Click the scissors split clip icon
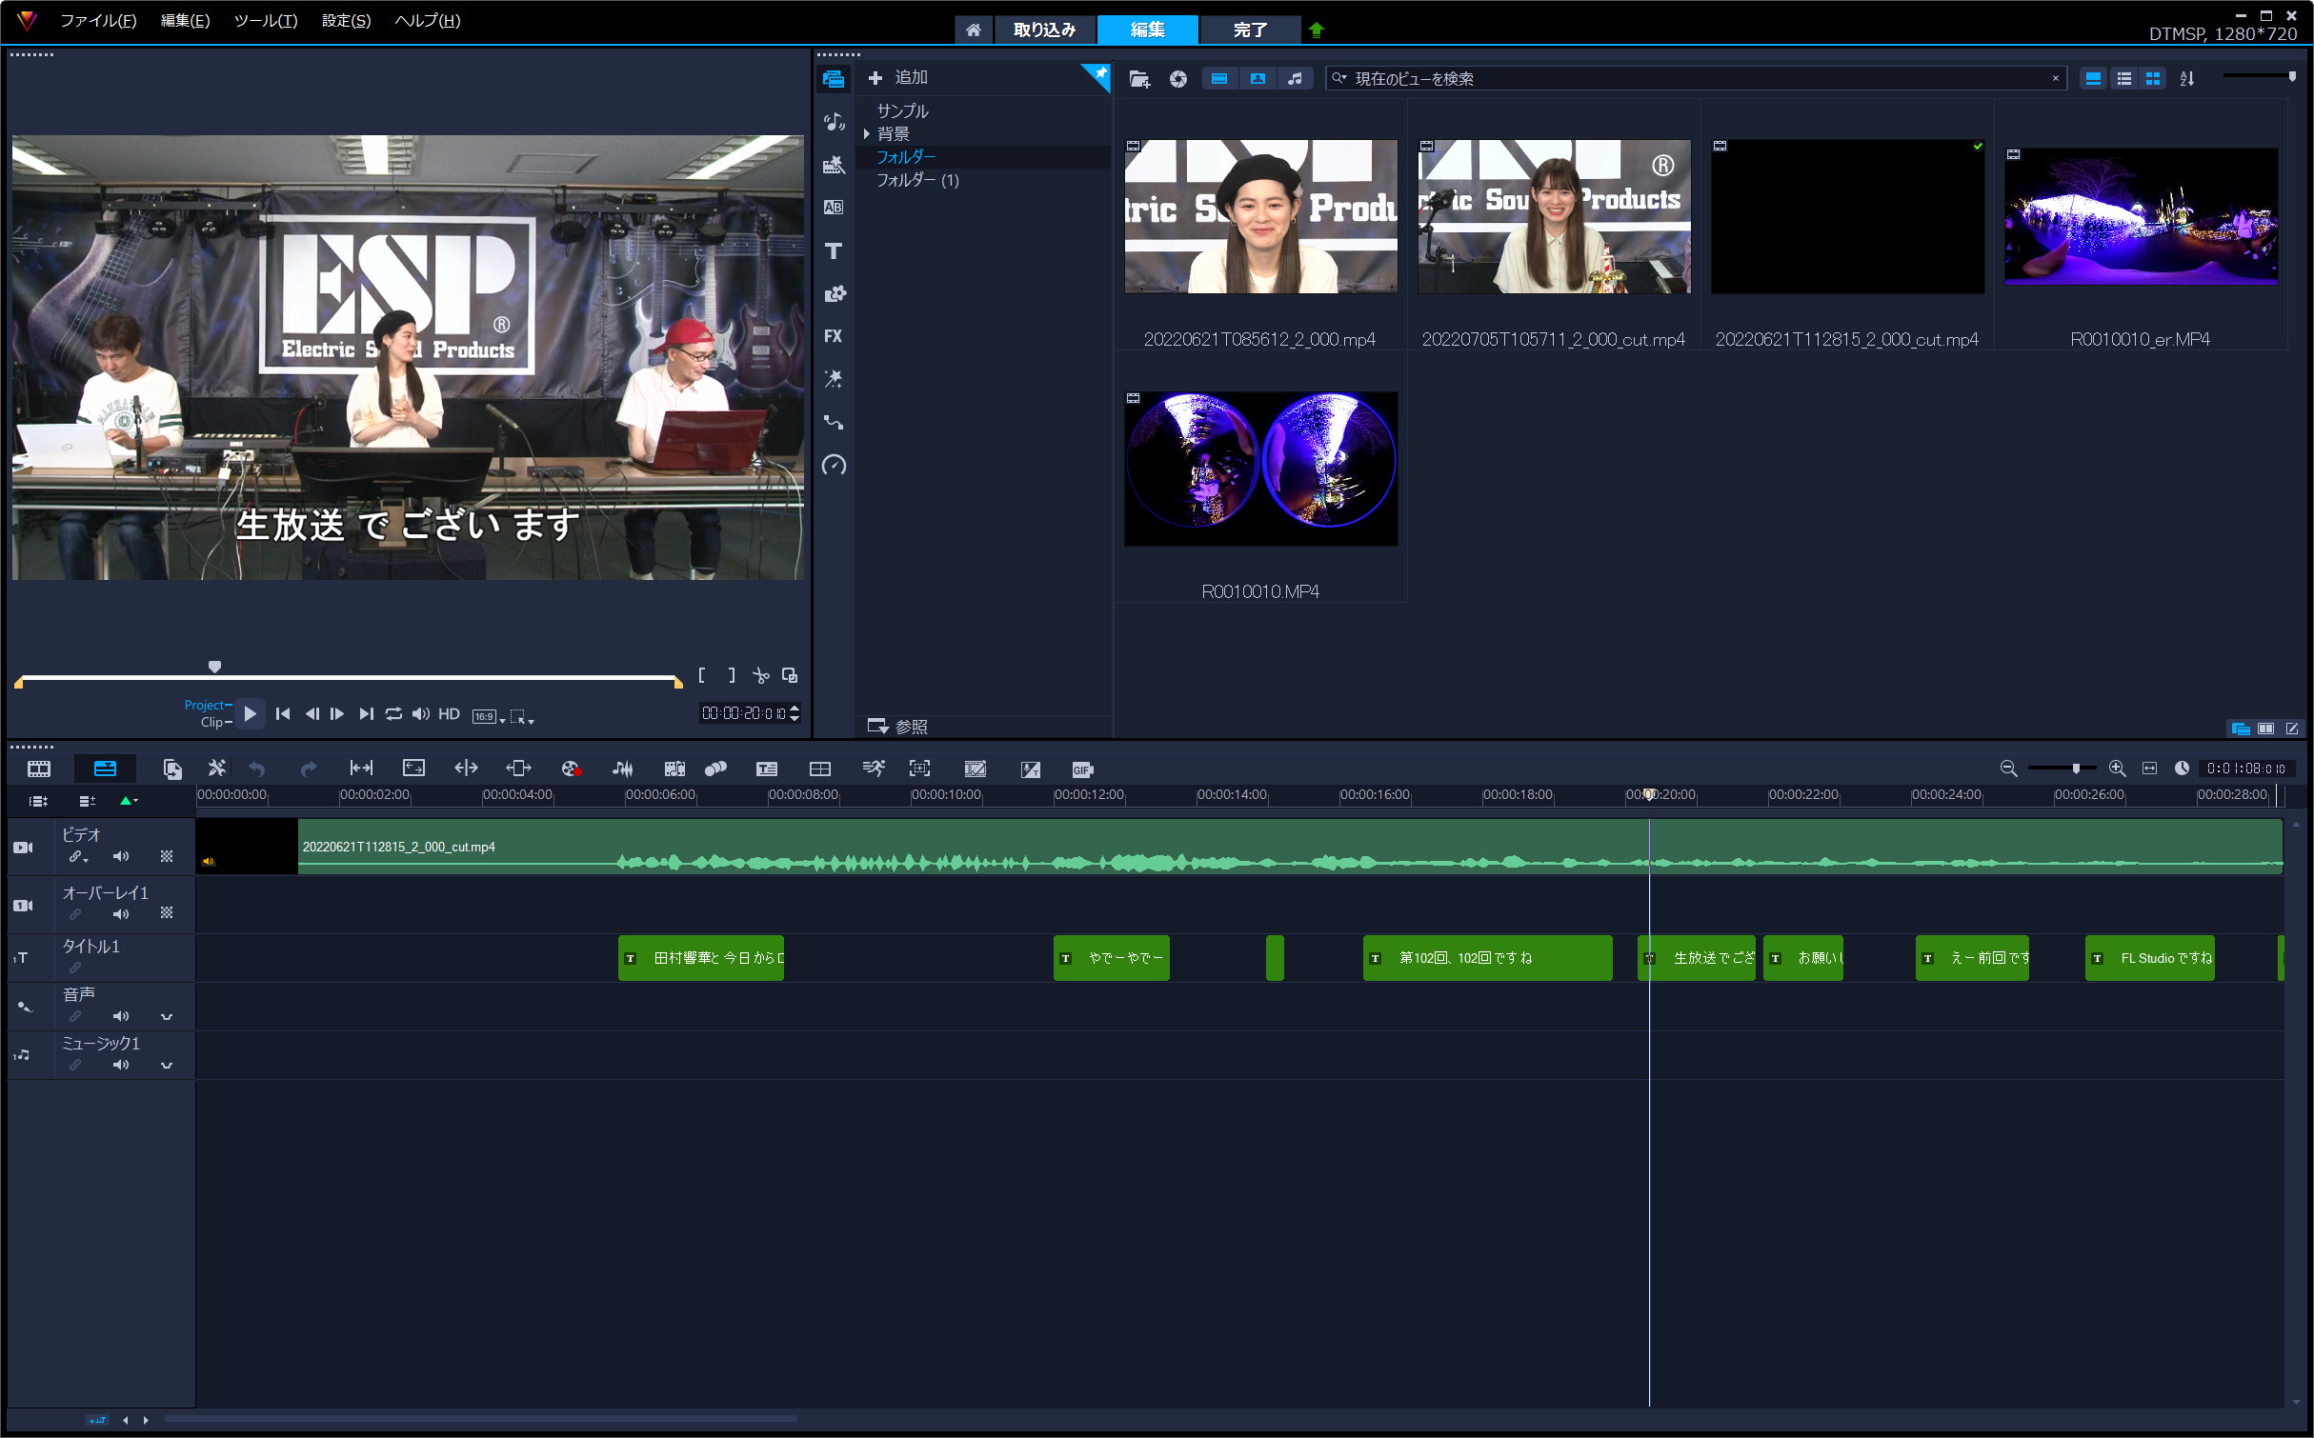 [760, 676]
